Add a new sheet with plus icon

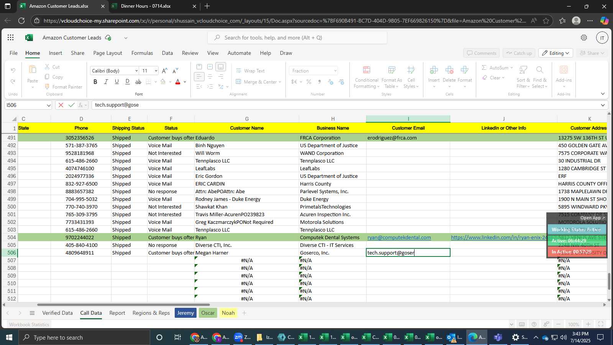tap(244, 313)
